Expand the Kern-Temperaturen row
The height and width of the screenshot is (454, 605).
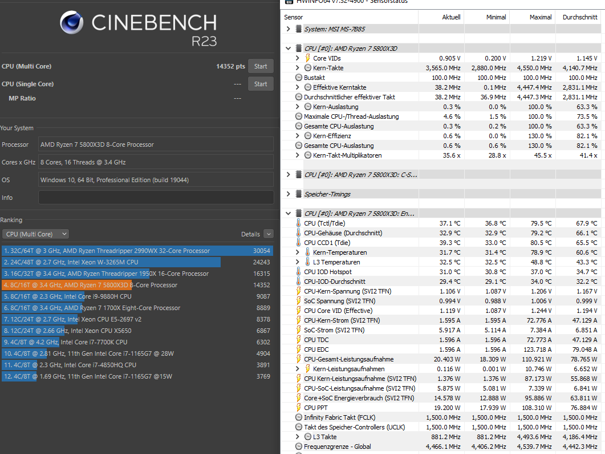[x=298, y=252]
